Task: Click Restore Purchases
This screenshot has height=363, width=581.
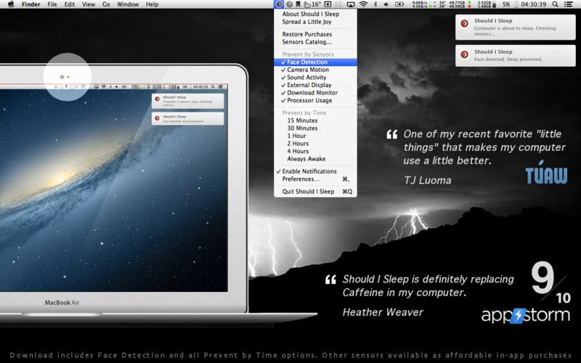Action: click(306, 34)
